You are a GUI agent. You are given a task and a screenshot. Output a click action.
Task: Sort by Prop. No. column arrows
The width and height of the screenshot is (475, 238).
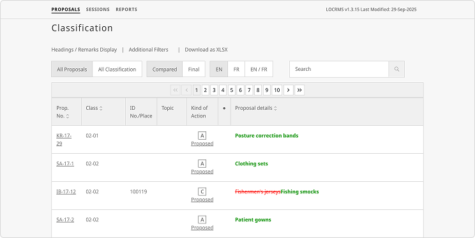click(x=68, y=116)
